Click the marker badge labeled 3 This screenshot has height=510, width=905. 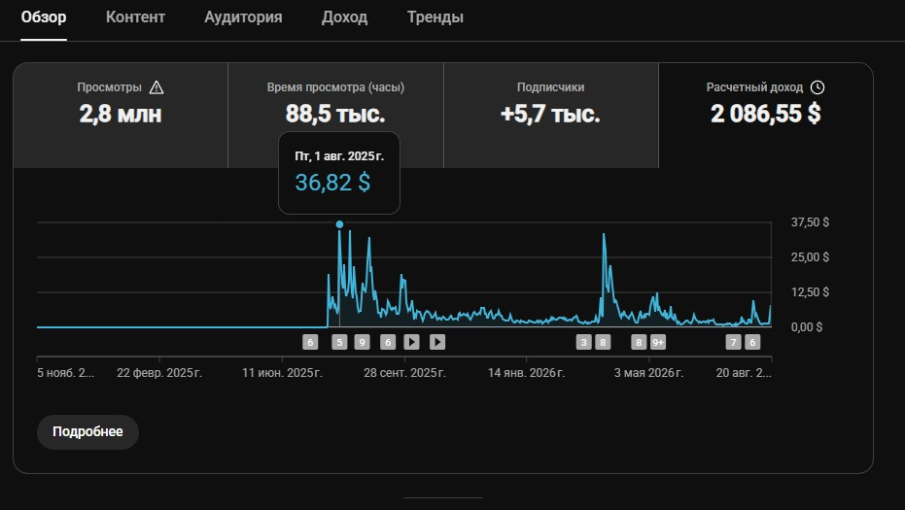(x=583, y=343)
